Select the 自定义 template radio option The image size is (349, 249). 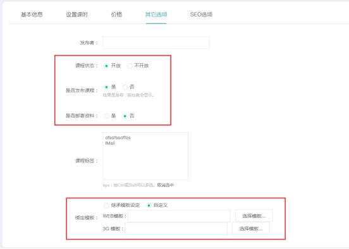pyautogui.click(x=149, y=205)
